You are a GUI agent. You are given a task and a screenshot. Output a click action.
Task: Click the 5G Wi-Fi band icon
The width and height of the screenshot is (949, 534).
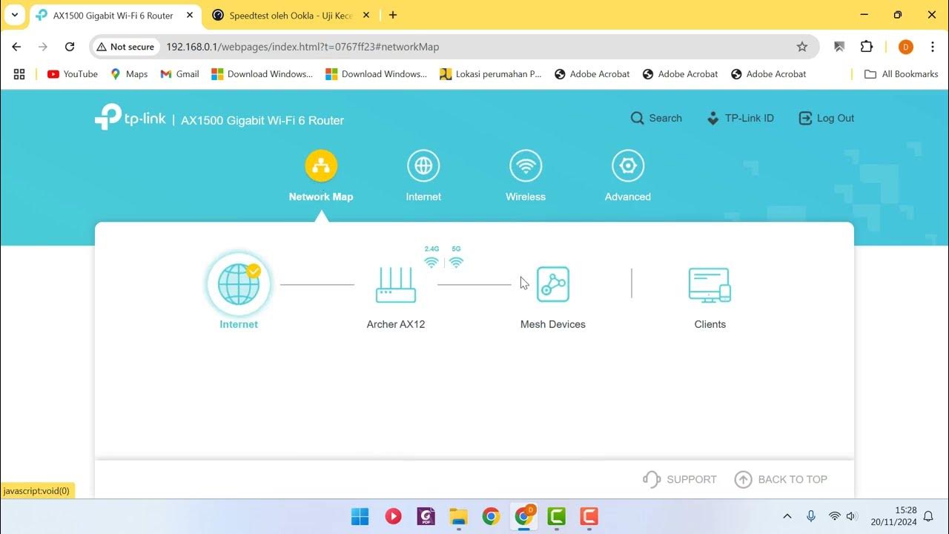pyautogui.click(x=456, y=263)
